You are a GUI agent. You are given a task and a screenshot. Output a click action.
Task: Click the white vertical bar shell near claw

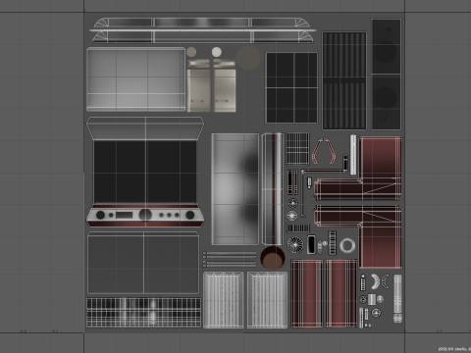(353, 155)
